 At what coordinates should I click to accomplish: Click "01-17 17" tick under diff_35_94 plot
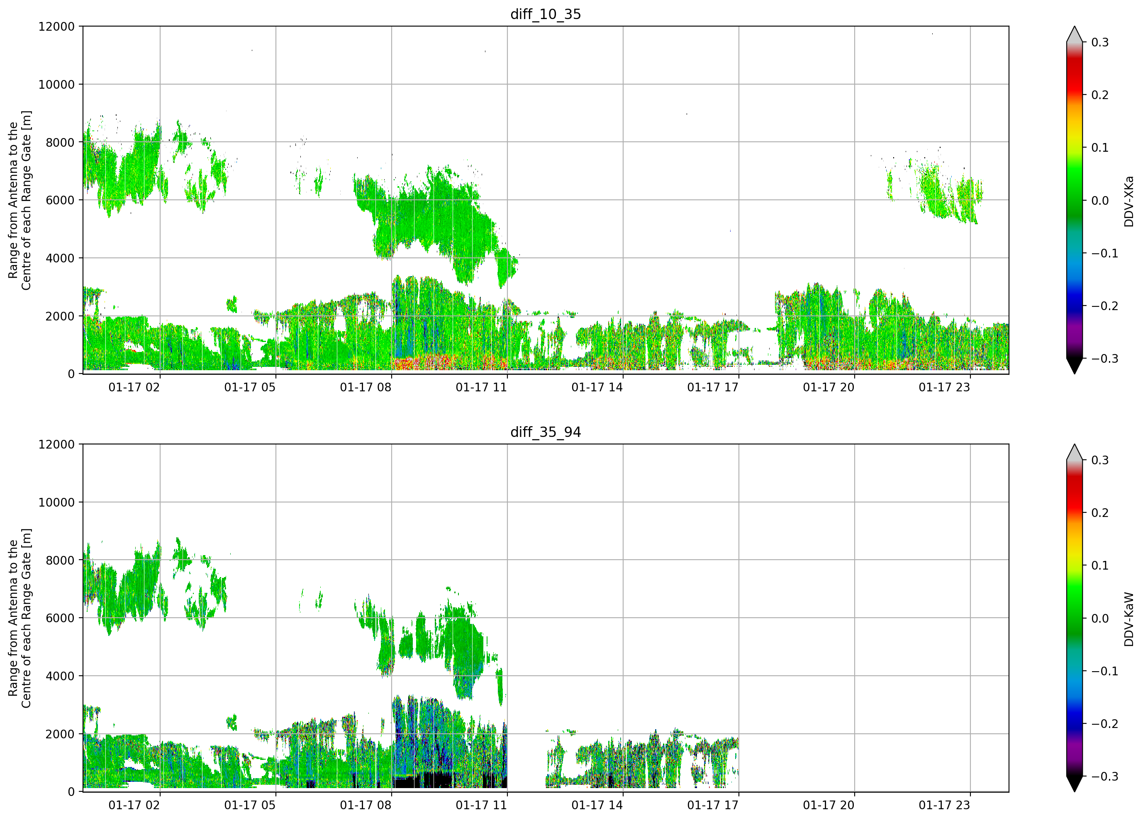713,805
